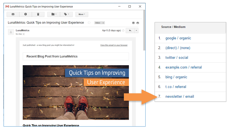Open the more reply options dropdown arrow
This screenshot has width=229, height=129.
tap(136, 30)
